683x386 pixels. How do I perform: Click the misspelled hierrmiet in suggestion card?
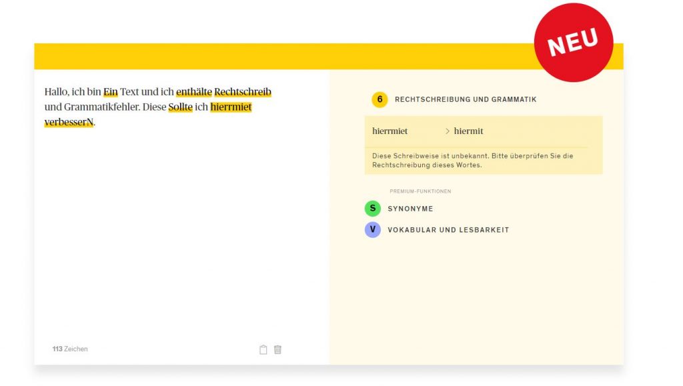coord(390,131)
